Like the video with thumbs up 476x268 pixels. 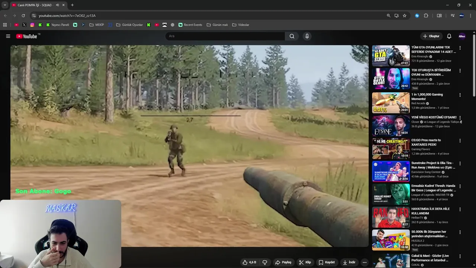click(249, 262)
